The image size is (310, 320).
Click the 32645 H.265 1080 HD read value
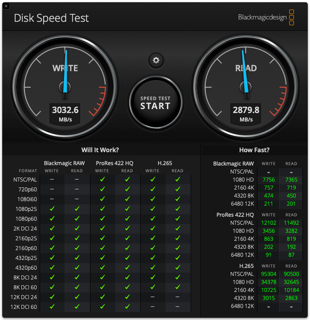point(291,282)
